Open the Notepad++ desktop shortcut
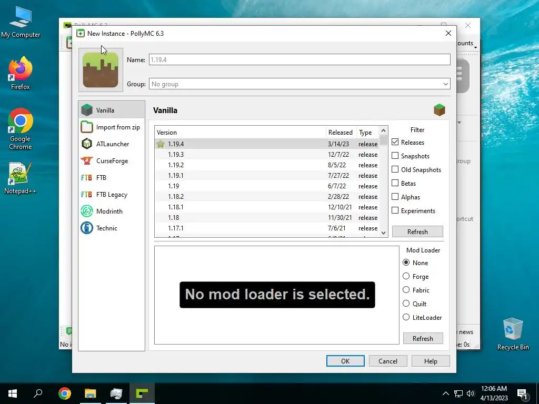 pos(21,178)
